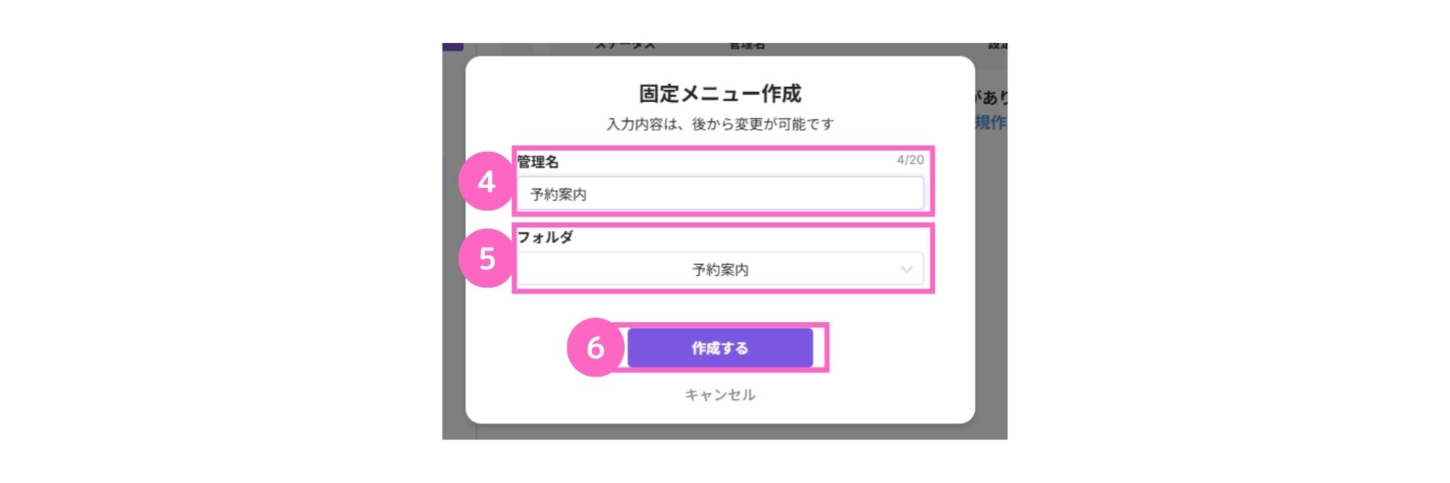Click the 固定メニュー作成 dialog title
This screenshot has width=1450, height=483.
click(x=720, y=94)
